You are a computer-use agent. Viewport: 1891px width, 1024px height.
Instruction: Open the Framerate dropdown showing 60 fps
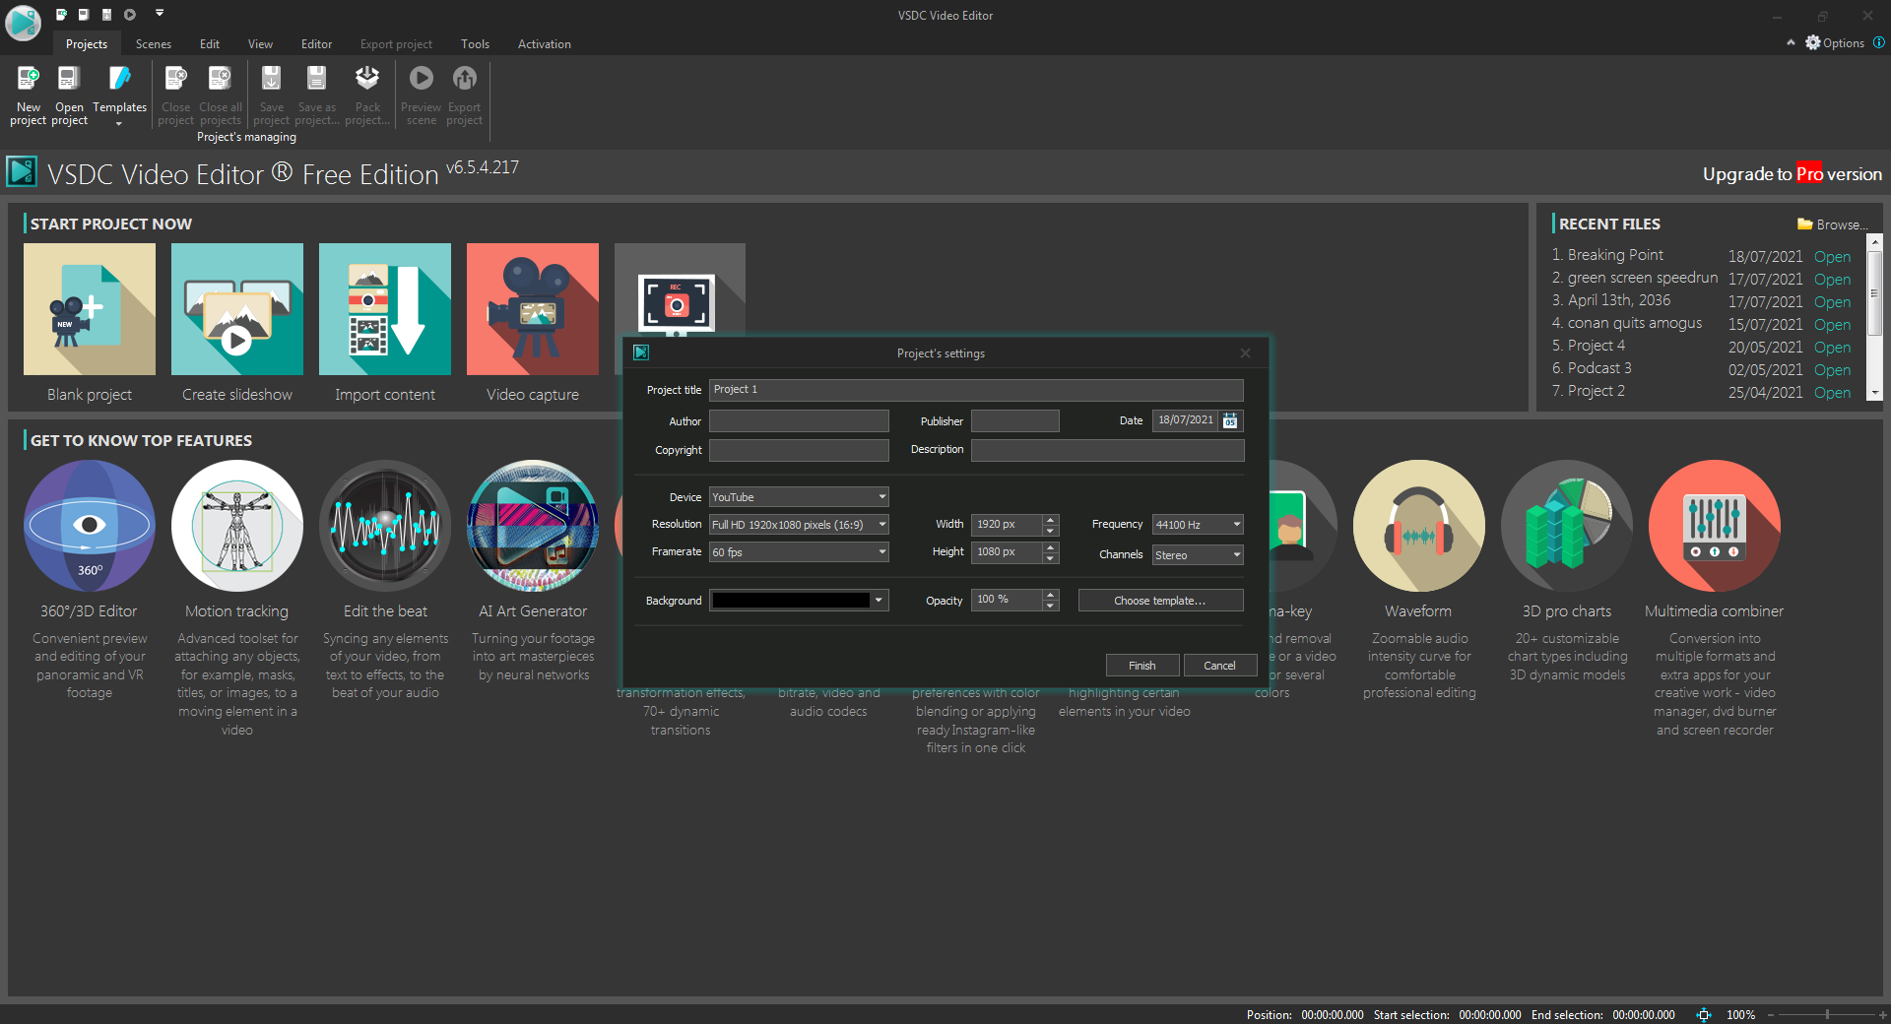[799, 552]
